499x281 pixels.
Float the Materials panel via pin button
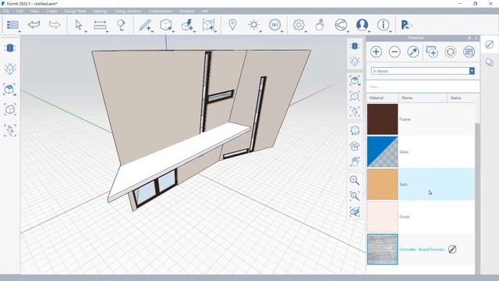[469, 38]
